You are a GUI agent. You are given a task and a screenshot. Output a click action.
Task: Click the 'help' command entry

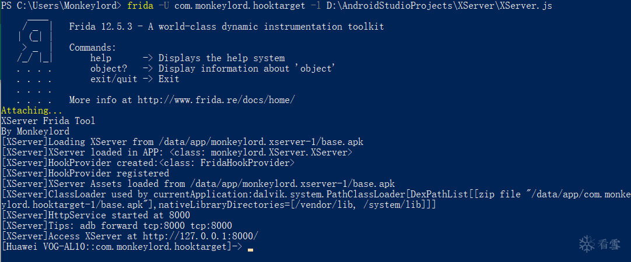pyautogui.click(x=101, y=58)
